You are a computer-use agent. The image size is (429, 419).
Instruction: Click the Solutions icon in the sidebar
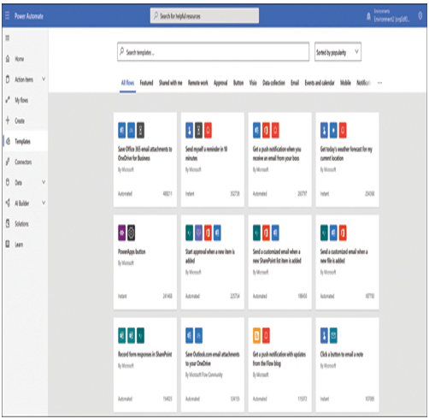click(x=8, y=223)
